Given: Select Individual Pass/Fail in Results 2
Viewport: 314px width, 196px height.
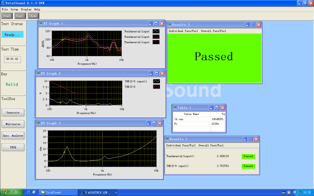Looking at the screenshot, I should click(x=183, y=31).
